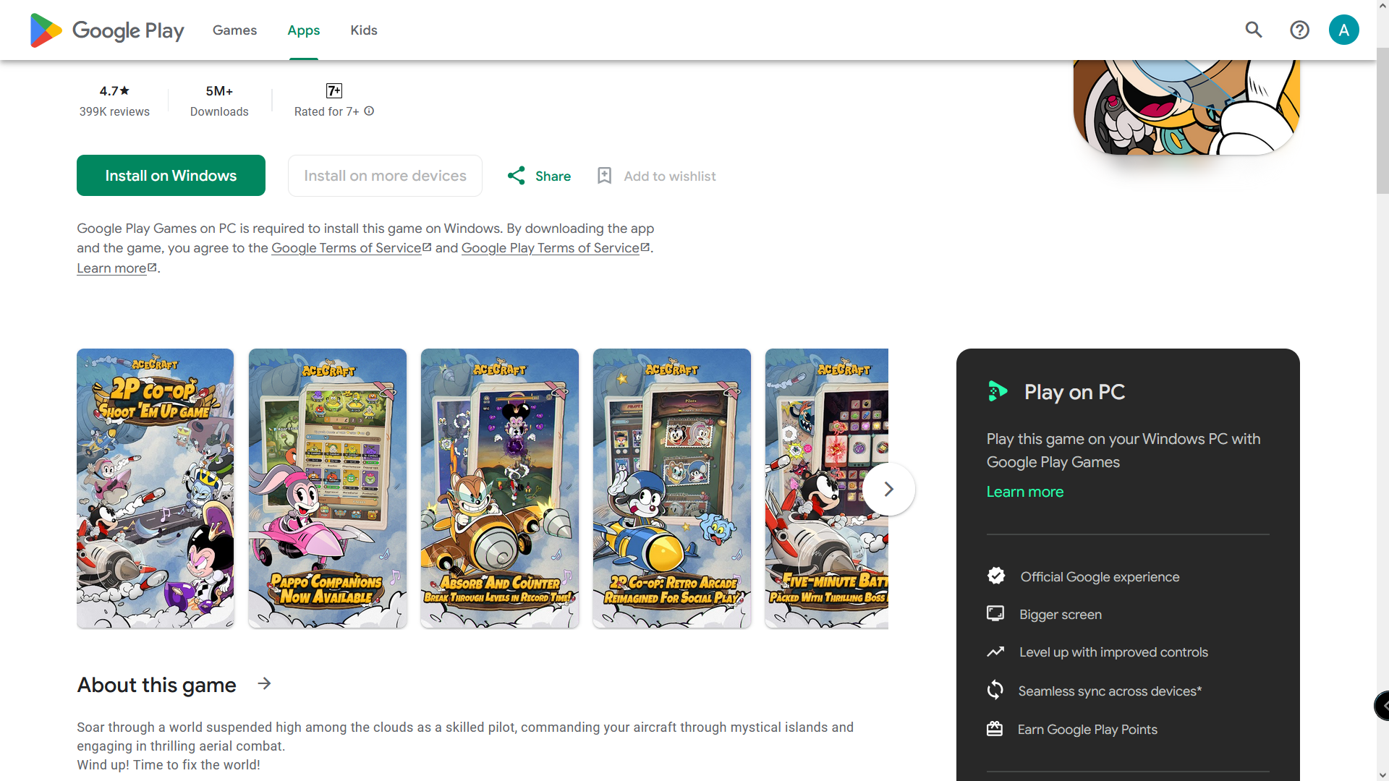Click Earn Google Play Points text
Viewport: 1389px width, 781px height.
point(1087,730)
